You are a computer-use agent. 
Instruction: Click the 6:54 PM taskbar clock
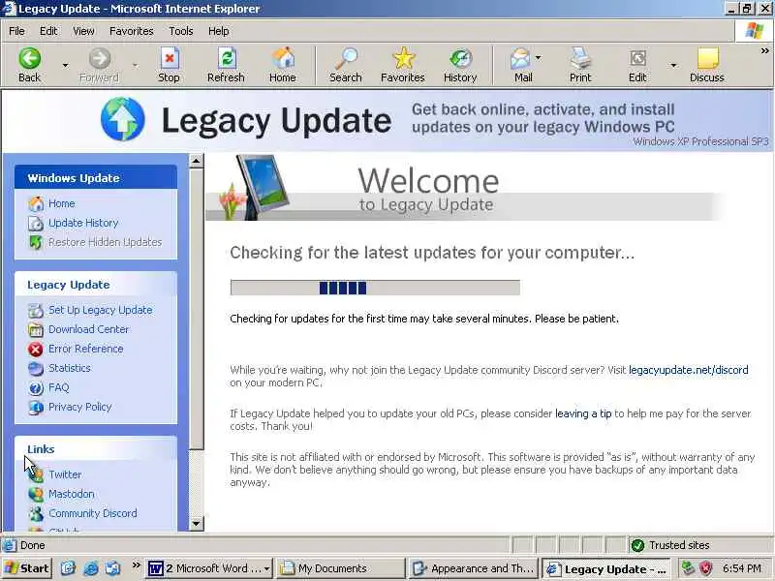click(742, 568)
